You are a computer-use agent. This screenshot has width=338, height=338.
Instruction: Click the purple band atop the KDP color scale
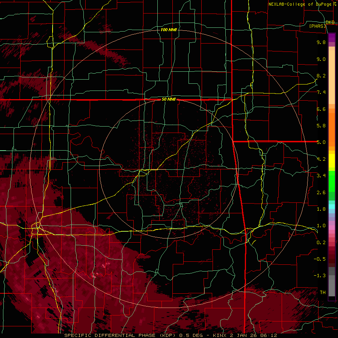tap(332, 38)
